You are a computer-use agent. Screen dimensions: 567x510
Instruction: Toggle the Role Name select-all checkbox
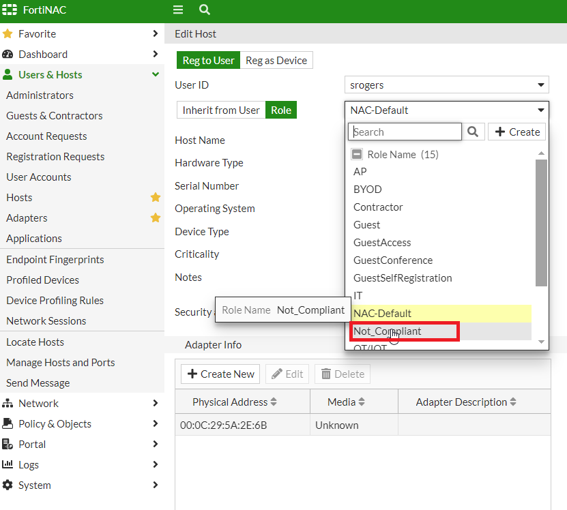coord(357,155)
